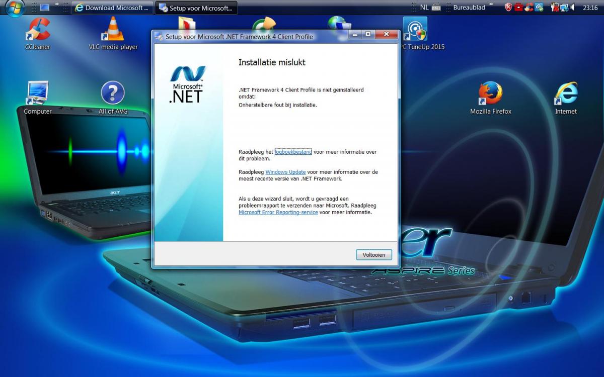Click the setup window title bar icon
This screenshot has width=604, height=377.
(x=159, y=36)
